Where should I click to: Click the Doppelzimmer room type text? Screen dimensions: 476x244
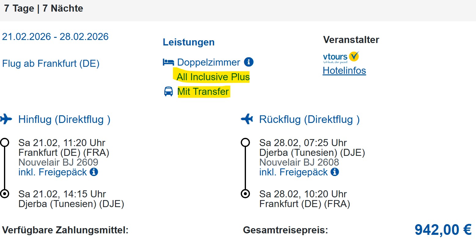coord(209,62)
